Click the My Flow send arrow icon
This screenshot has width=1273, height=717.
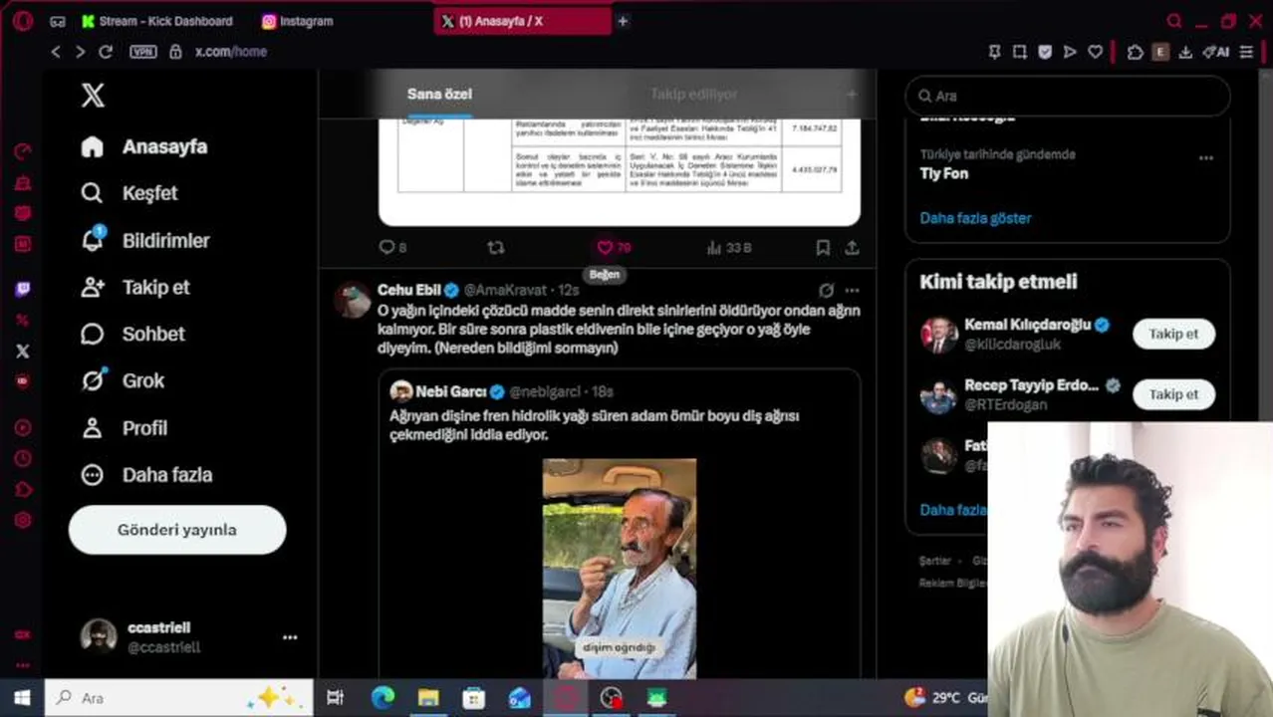[1070, 52]
